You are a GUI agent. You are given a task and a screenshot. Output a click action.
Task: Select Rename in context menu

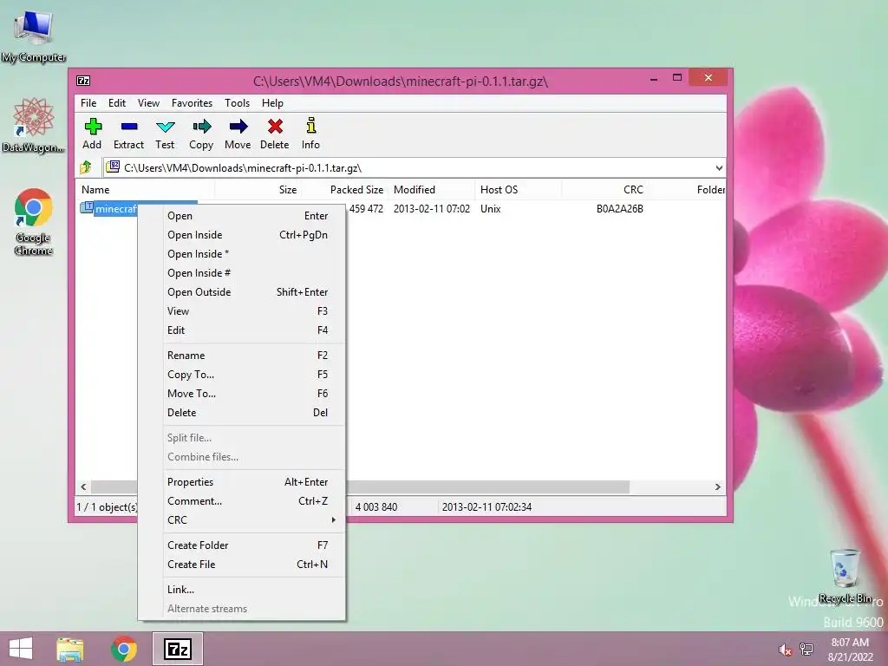coord(253,356)
